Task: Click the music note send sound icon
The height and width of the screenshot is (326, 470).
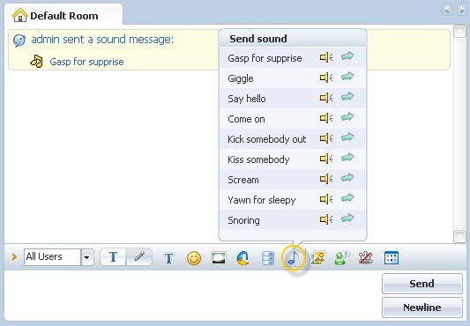Action: (293, 257)
